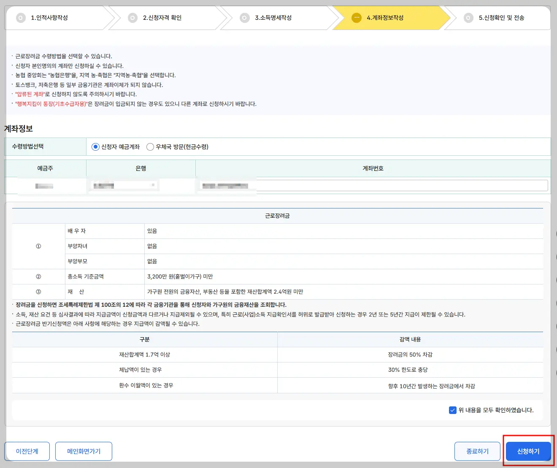Image resolution: width=557 pixels, height=468 pixels.
Task: Click inside the 계좌번호 account number field
Action: (401, 185)
